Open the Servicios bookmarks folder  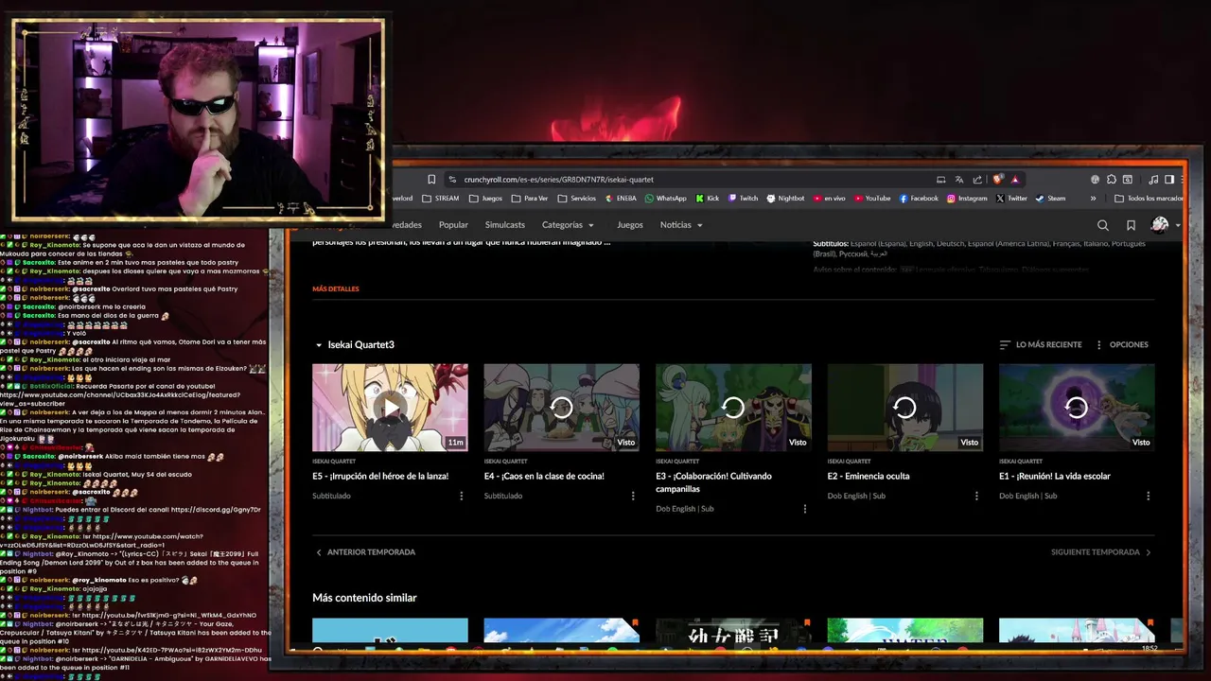point(577,199)
